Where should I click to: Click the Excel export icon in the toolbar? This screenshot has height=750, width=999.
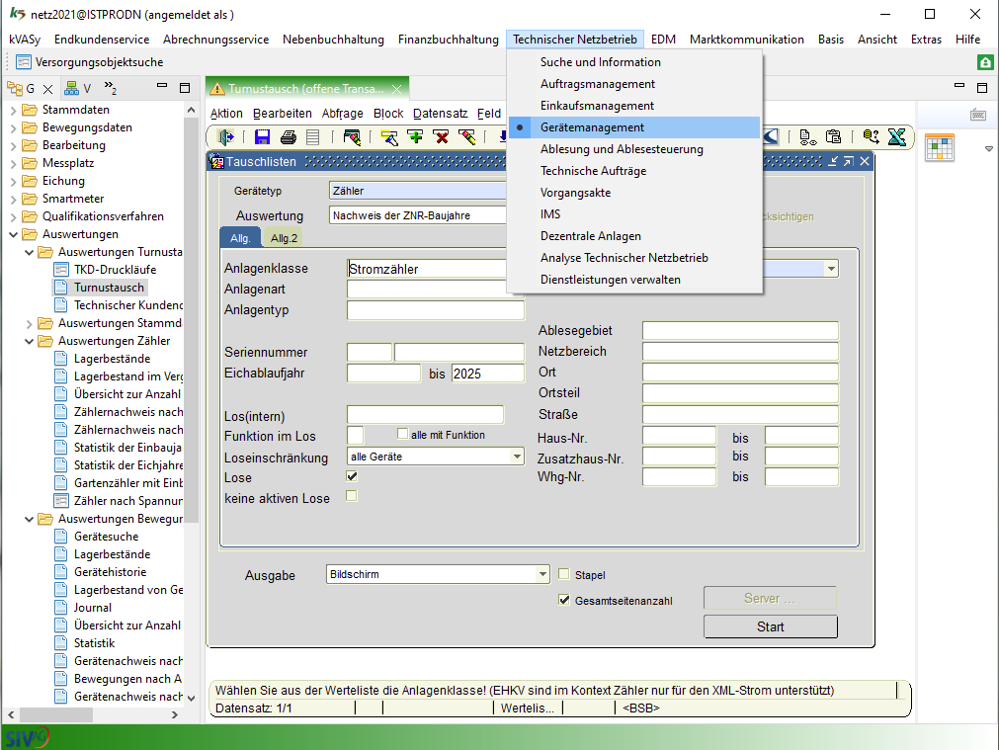896,137
